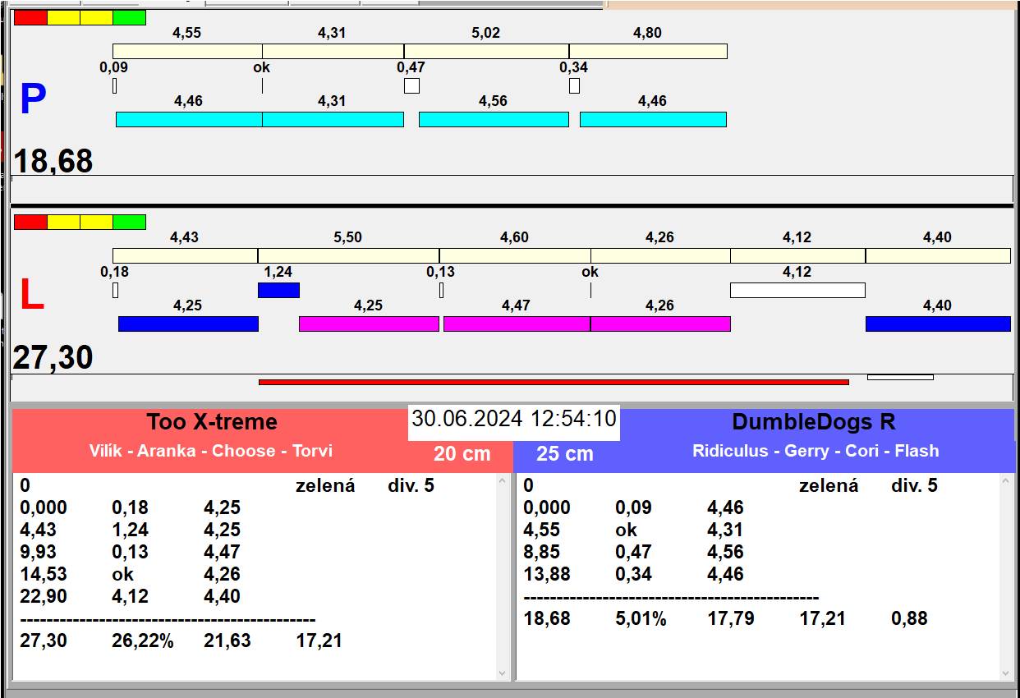Click the pale yellow 5,02 segment in lane P
Image resolution: width=1020 pixels, height=698 pixels.
pos(486,51)
